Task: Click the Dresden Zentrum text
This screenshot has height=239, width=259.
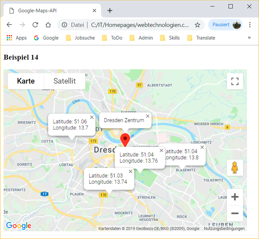Action: [x=124, y=120]
